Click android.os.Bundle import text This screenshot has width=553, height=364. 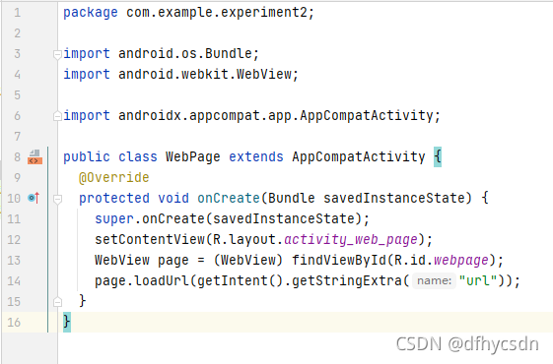(x=184, y=54)
